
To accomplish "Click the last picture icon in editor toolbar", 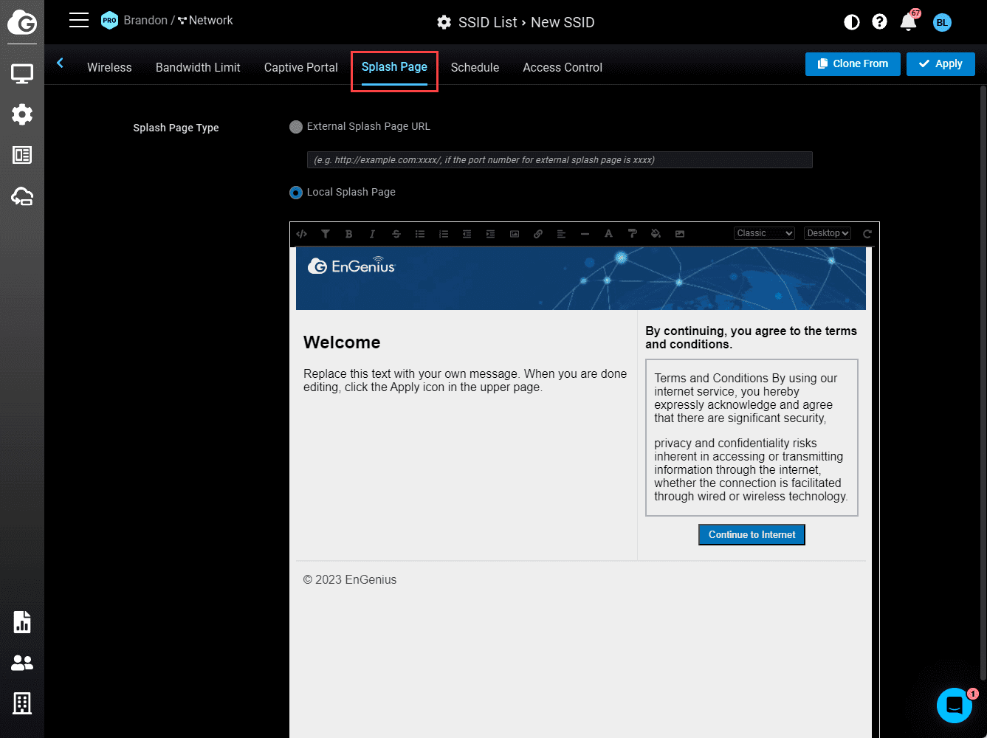I will (680, 234).
